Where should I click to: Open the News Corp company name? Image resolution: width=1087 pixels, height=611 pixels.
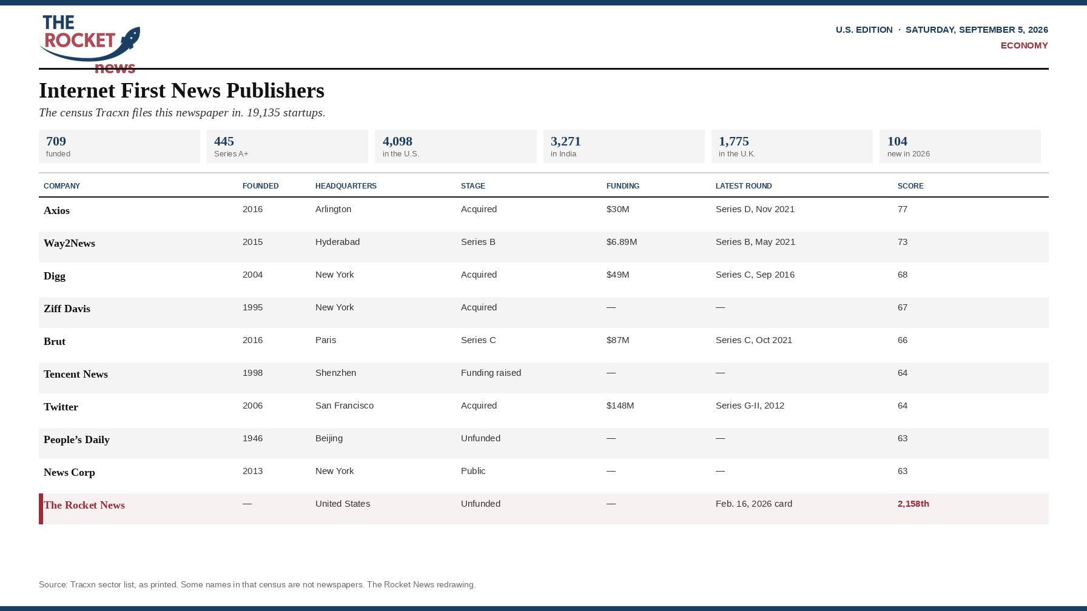pos(69,472)
